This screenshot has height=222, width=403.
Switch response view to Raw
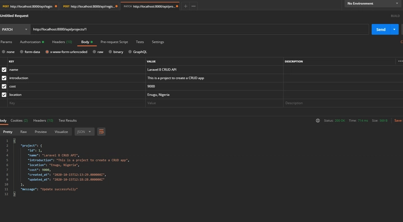point(23,132)
